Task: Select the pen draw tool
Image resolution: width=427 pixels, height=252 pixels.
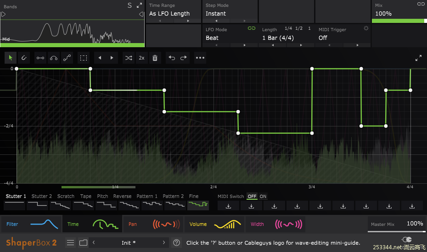Action: [24, 58]
